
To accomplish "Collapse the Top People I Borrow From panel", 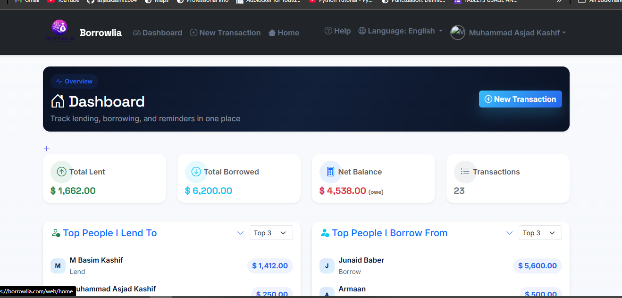I will (x=510, y=233).
